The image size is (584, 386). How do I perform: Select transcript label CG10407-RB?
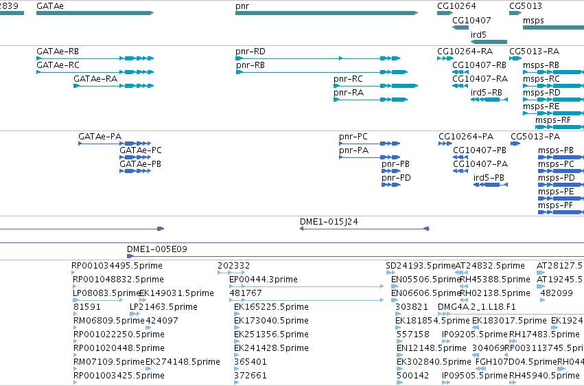click(479, 65)
